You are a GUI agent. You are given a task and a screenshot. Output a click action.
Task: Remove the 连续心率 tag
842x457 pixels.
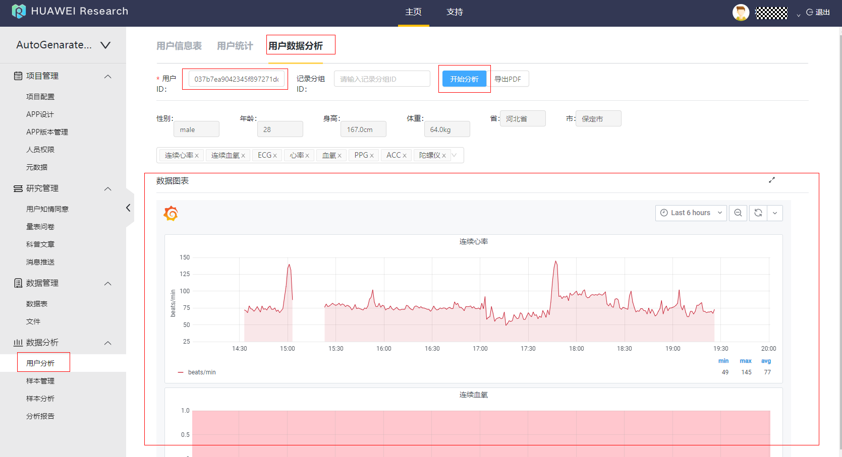[x=197, y=156]
